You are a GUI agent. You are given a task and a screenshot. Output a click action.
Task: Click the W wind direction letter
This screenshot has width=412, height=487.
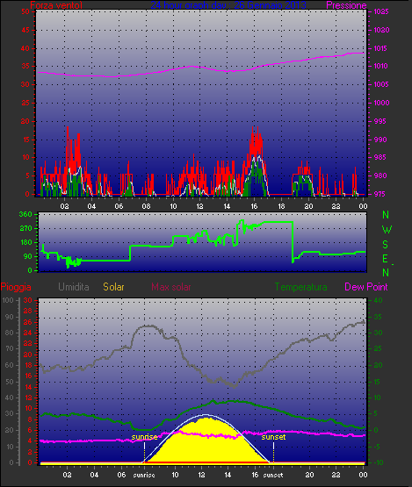tap(387, 230)
